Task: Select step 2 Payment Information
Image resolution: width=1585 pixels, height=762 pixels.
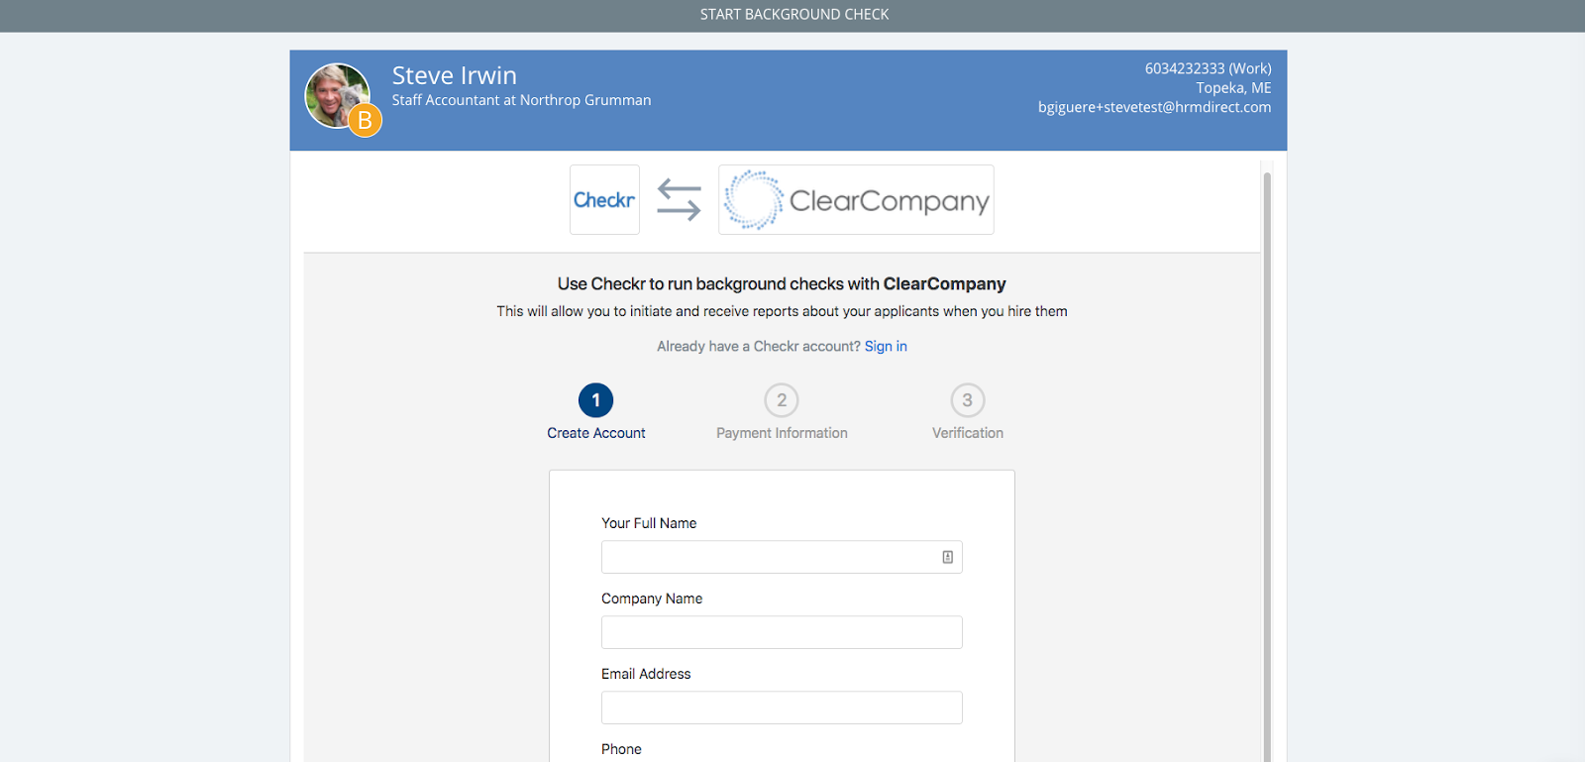Action: [x=782, y=412]
